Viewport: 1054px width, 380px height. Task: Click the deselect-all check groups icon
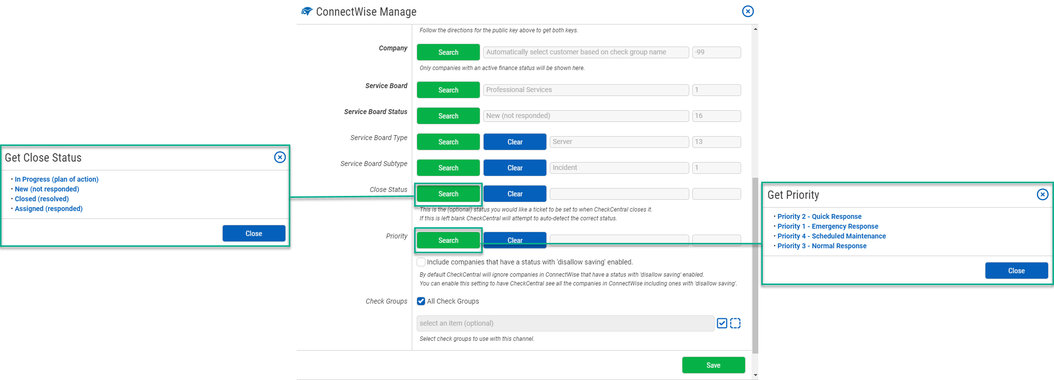735,323
